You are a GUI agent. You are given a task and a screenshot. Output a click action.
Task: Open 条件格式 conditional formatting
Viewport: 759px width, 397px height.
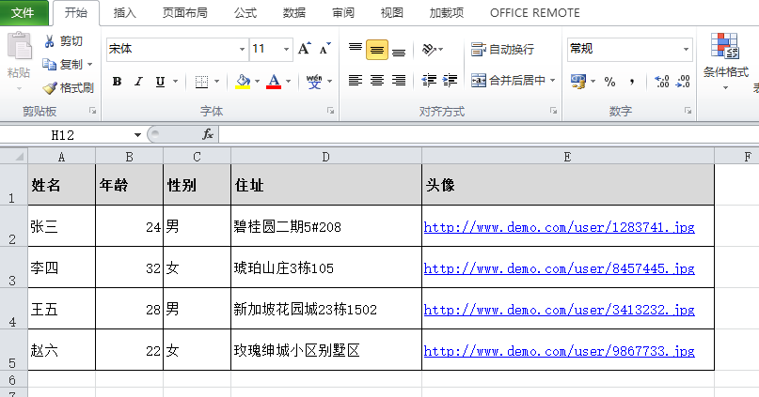[x=725, y=60]
